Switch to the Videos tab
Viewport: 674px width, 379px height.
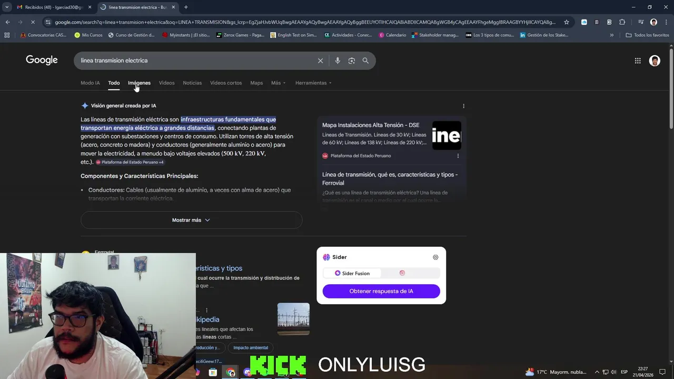point(166,83)
